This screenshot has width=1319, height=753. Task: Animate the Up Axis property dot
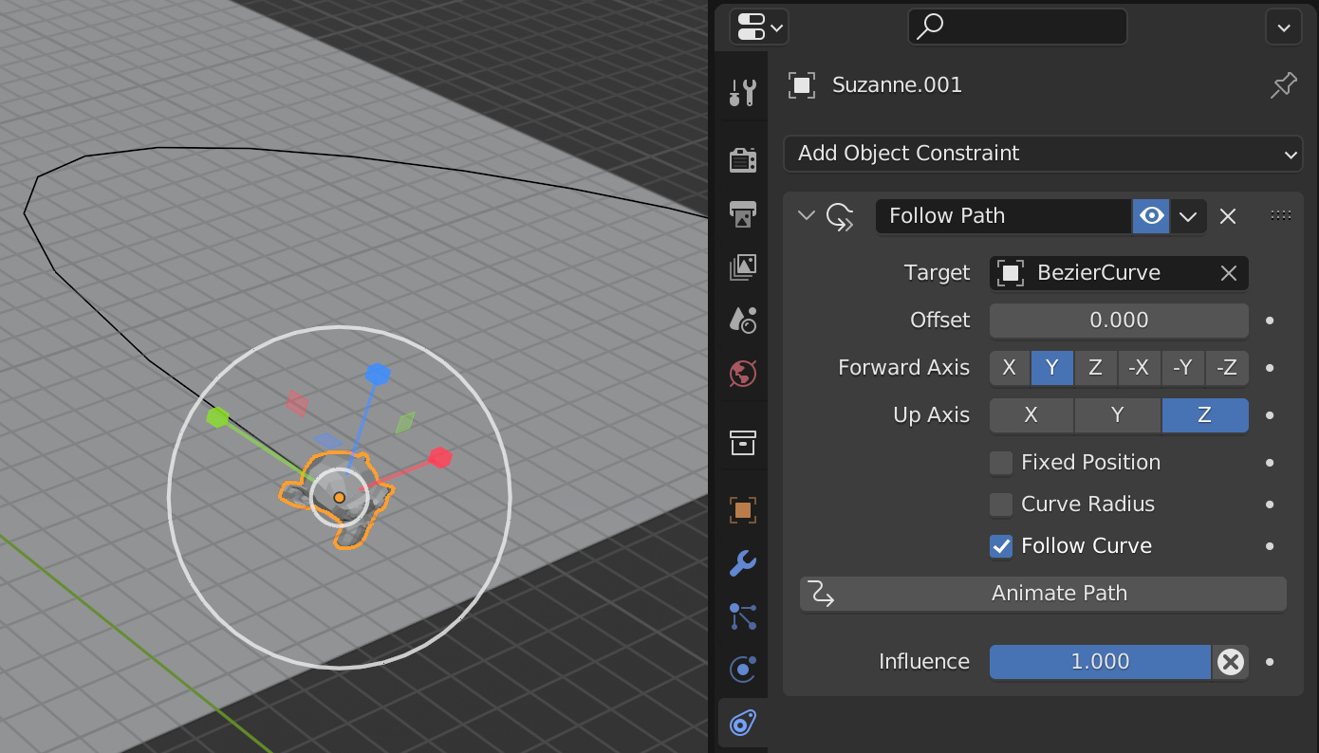(x=1270, y=415)
